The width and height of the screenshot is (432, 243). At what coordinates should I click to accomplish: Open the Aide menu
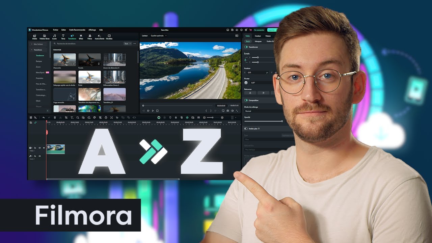pyautogui.click(x=101, y=30)
